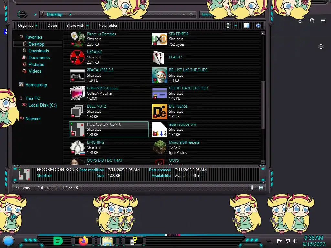This screenshot has width=331, height=248.
Task: Select the BE JUST LIKE THE DUDE! icon
Action: pos(160,75)
